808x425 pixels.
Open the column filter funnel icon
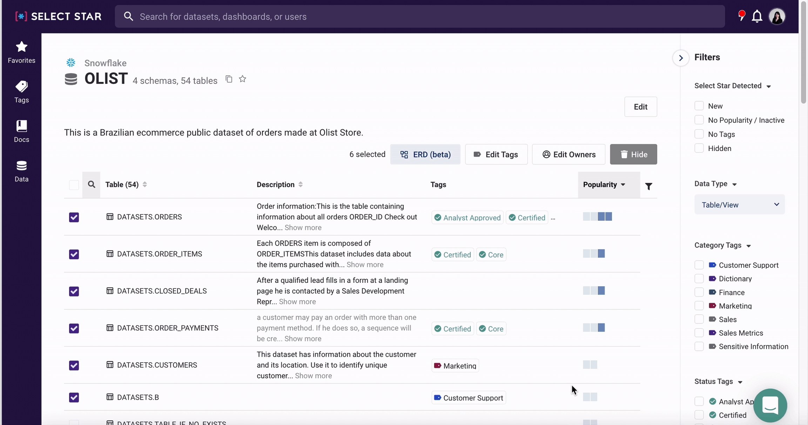click(648, 186)
